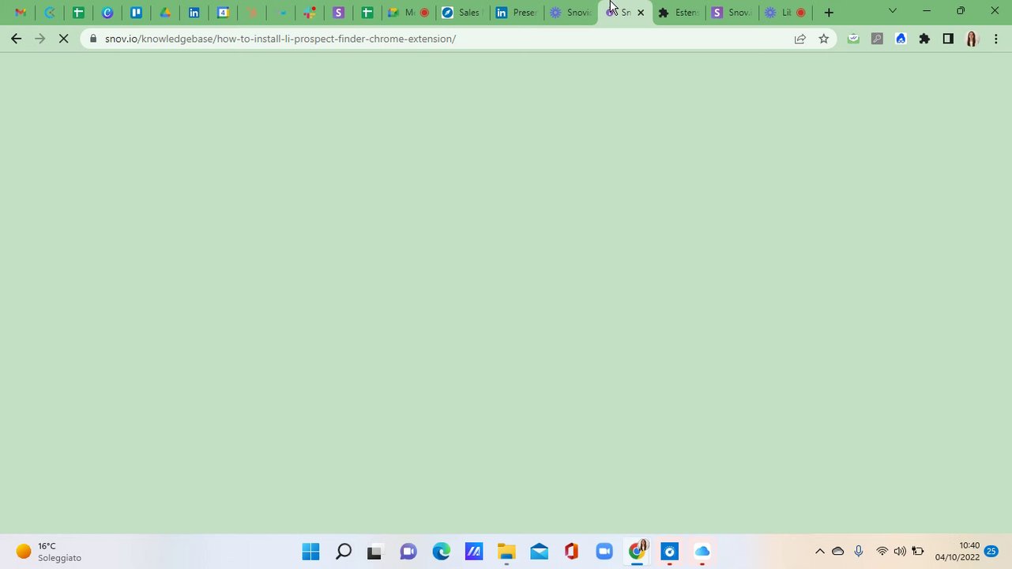Open File Explorer from the taskbar

coord(506,552)
